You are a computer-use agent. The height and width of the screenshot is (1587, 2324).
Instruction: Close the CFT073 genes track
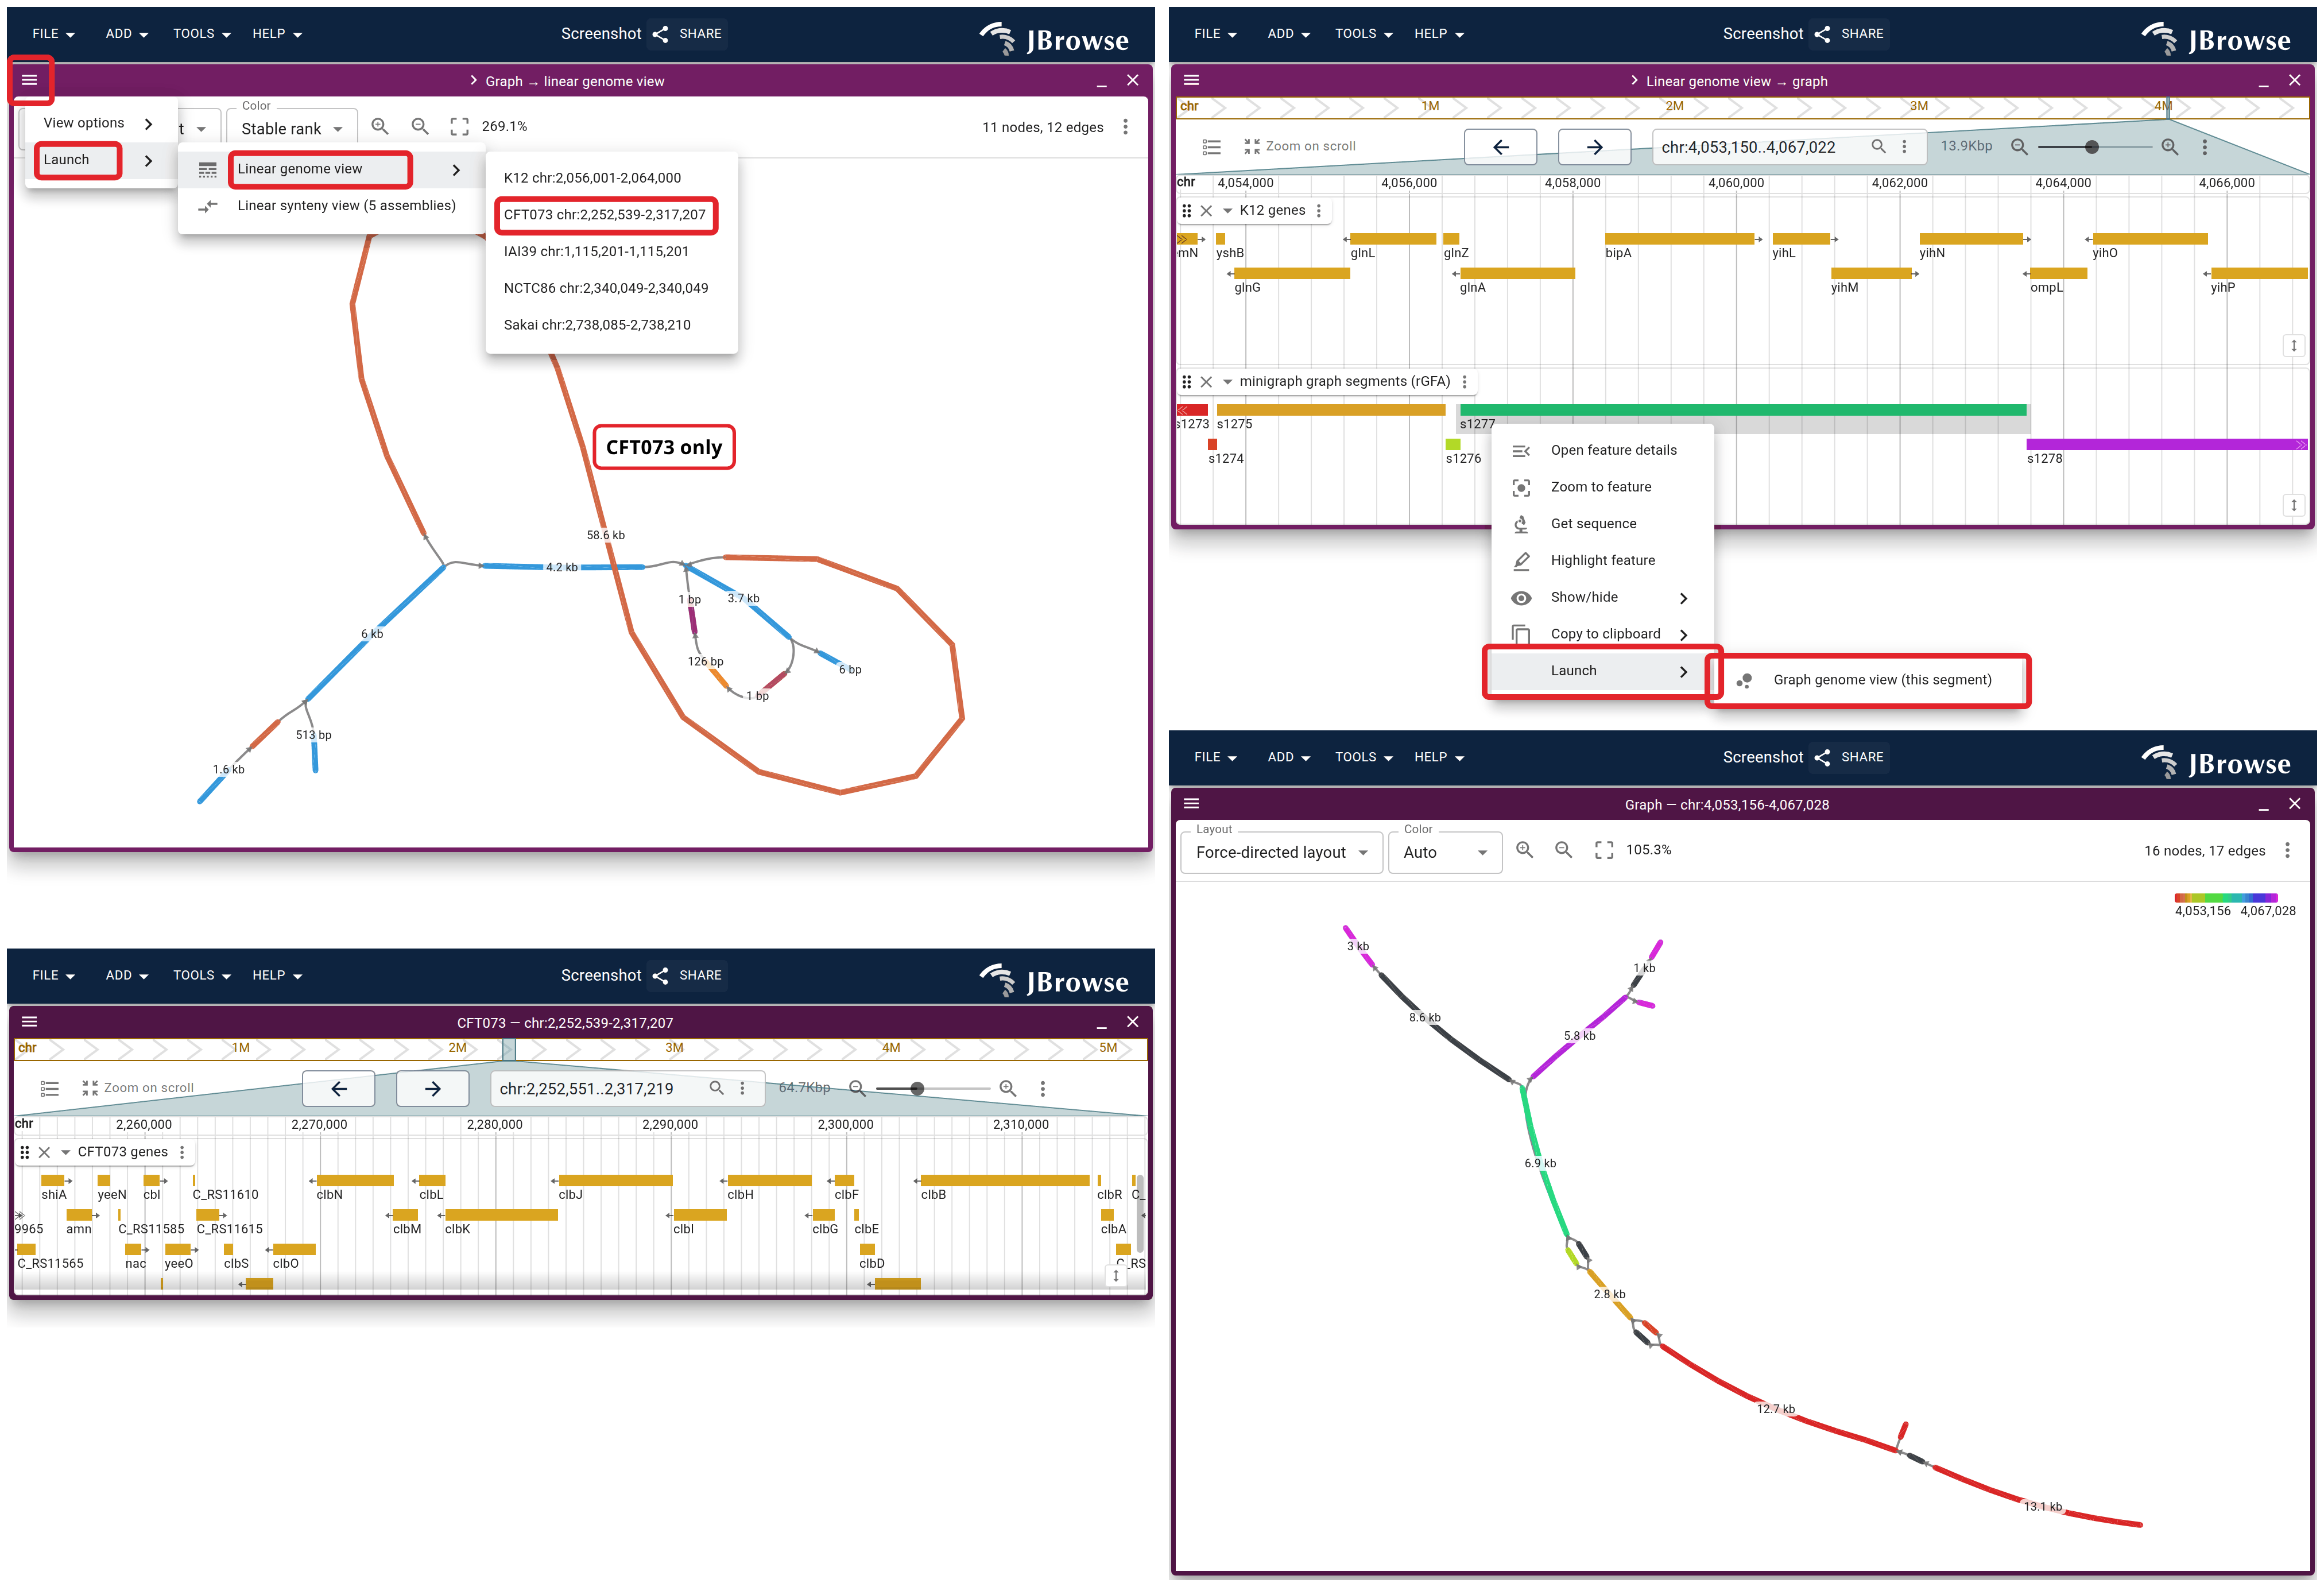coord(44,1153)
